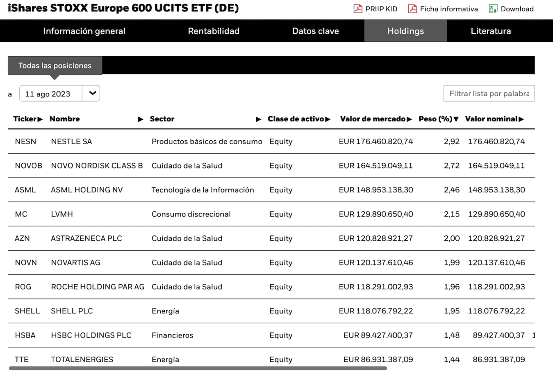
Task: Click the Download spreadsheet icon
Action: (493, 9)
